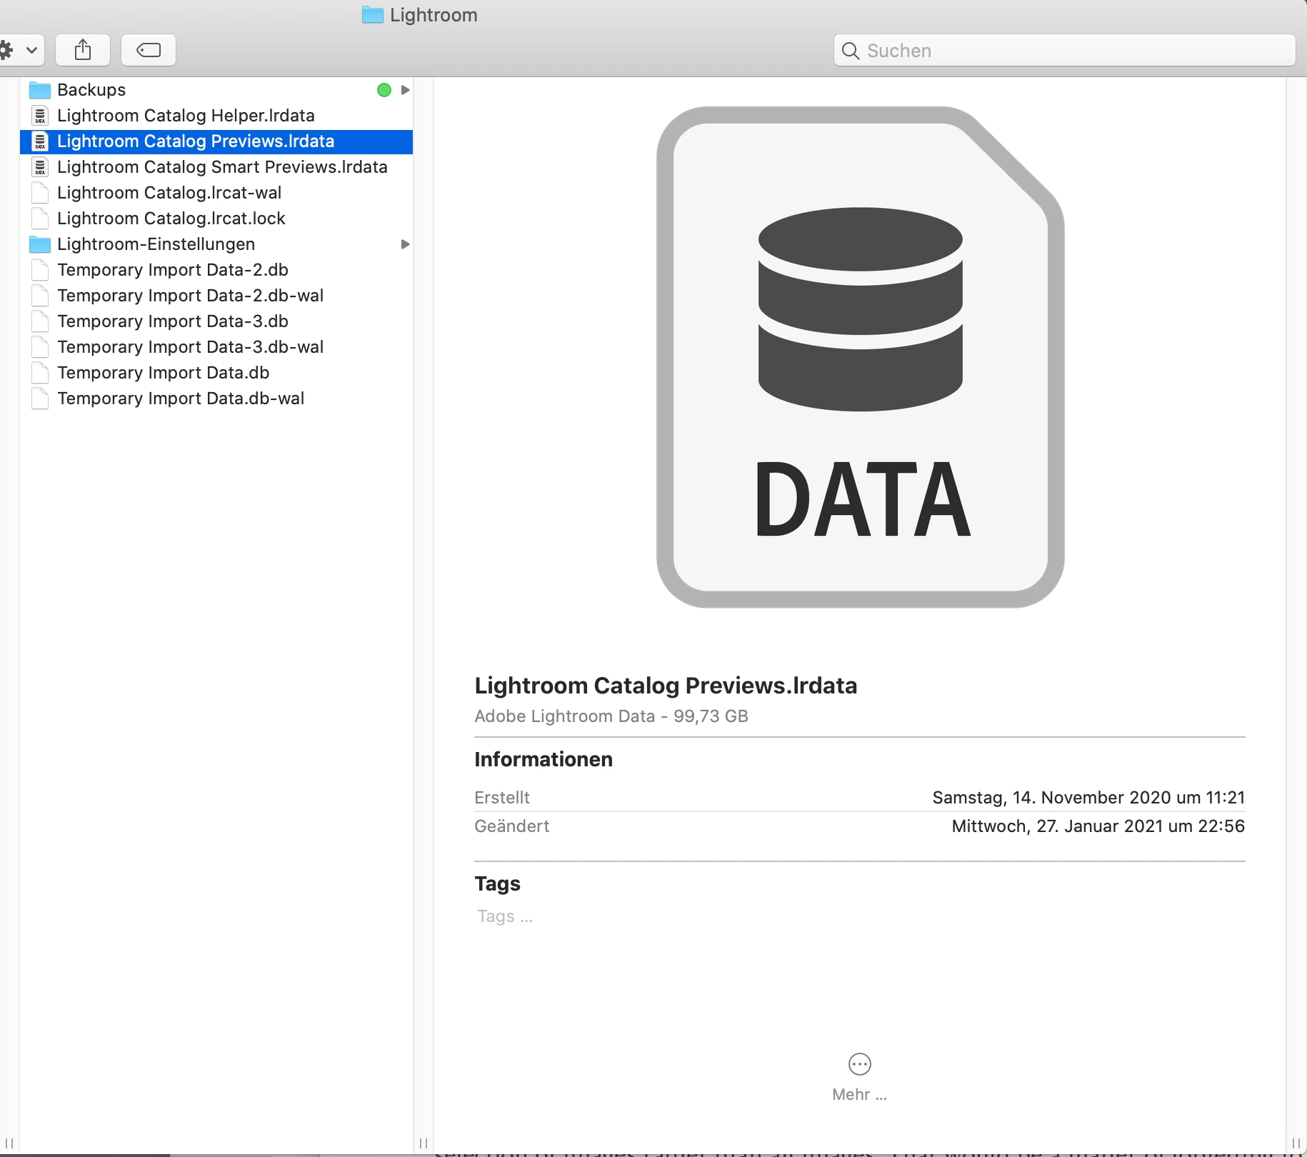Viewport: 1307px width, 1157px height.
Task: Select Temporary Import Data-3.db
Action: [216, 321]
